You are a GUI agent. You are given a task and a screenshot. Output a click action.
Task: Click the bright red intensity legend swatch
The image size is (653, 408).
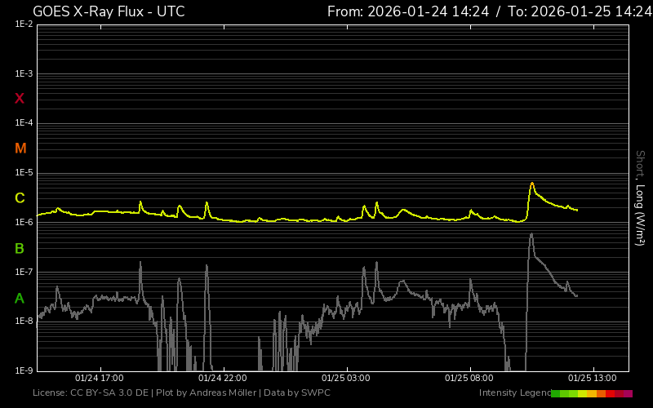pyautogui.click(x=610, y=393)
